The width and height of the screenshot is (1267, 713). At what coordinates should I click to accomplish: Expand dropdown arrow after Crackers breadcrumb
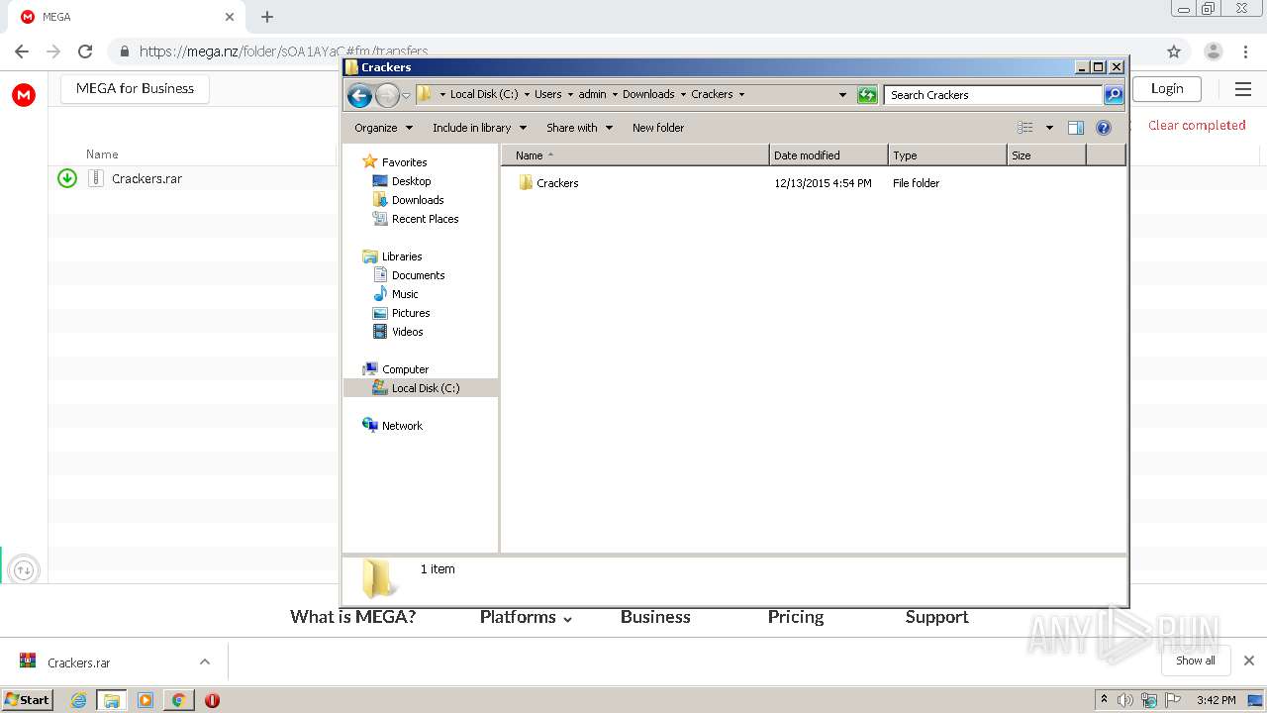click(x=741, y=95)
